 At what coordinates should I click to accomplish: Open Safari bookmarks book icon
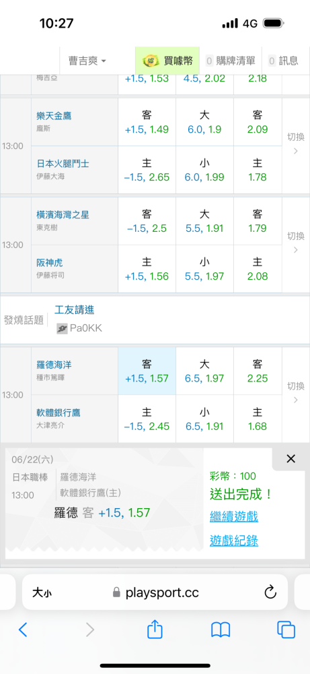(221, 630)
